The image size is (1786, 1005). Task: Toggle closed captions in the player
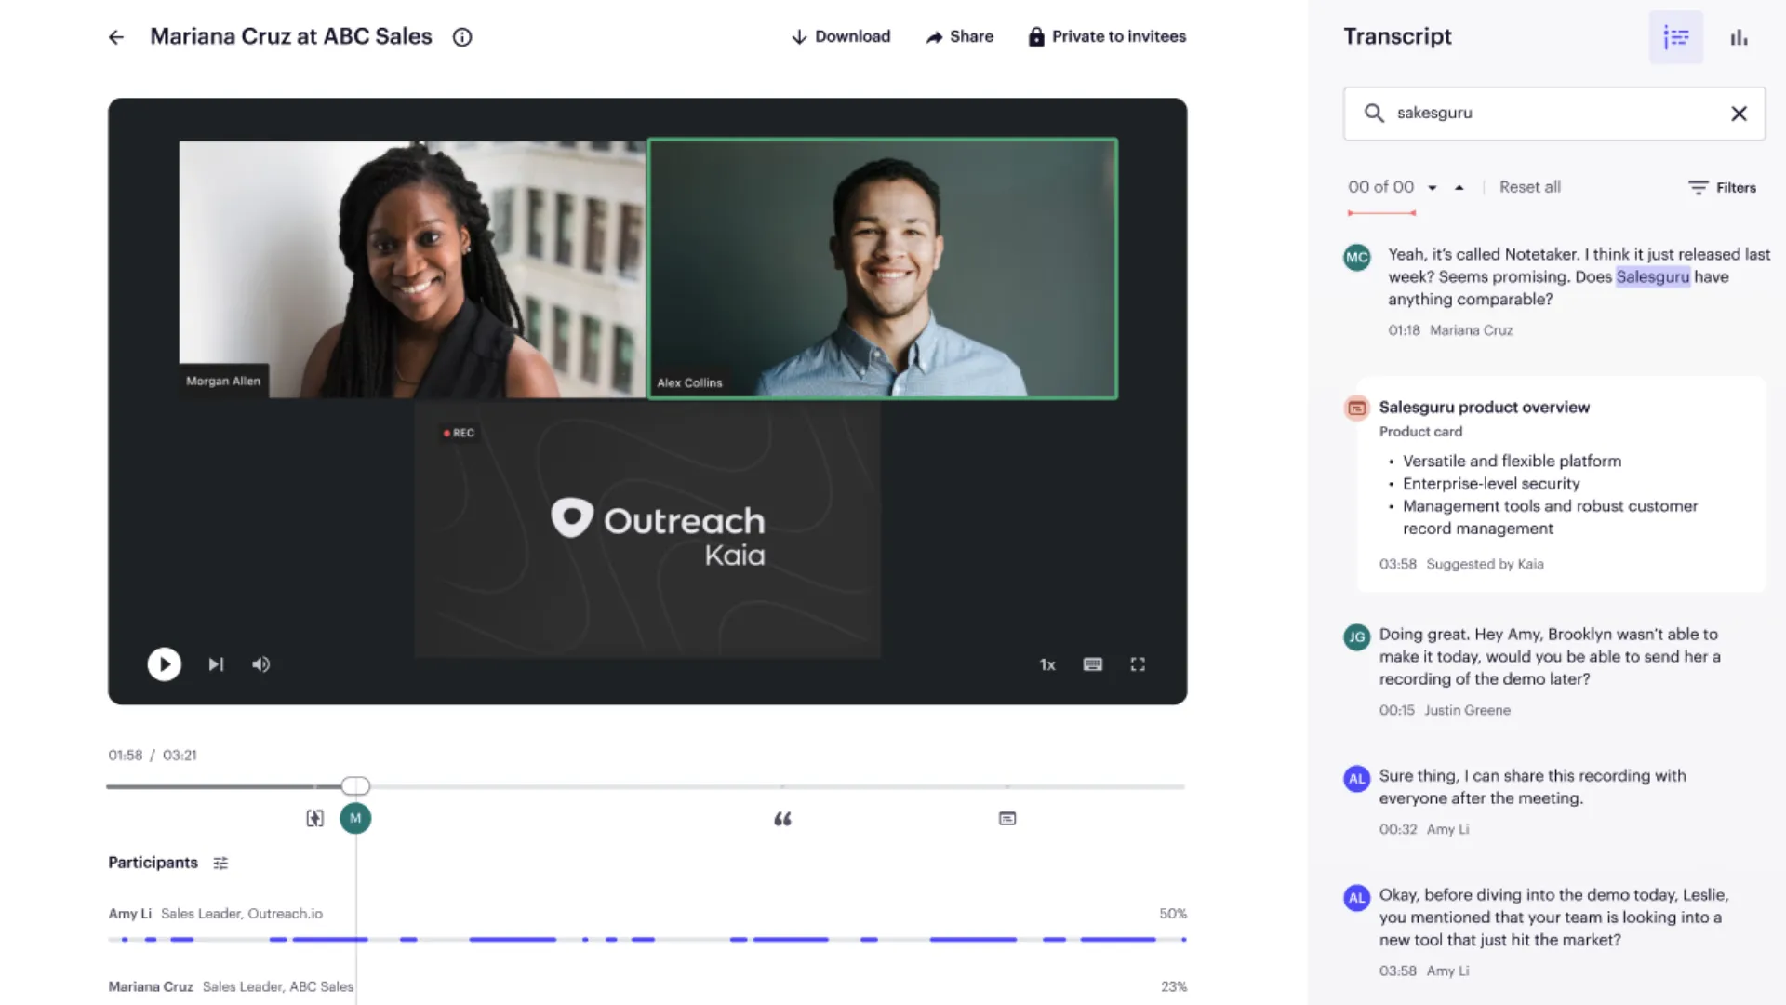tap(1093, 664)
